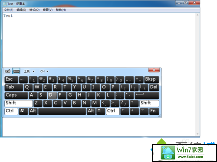Maximize the Notepad window

[x=185, y=3]
